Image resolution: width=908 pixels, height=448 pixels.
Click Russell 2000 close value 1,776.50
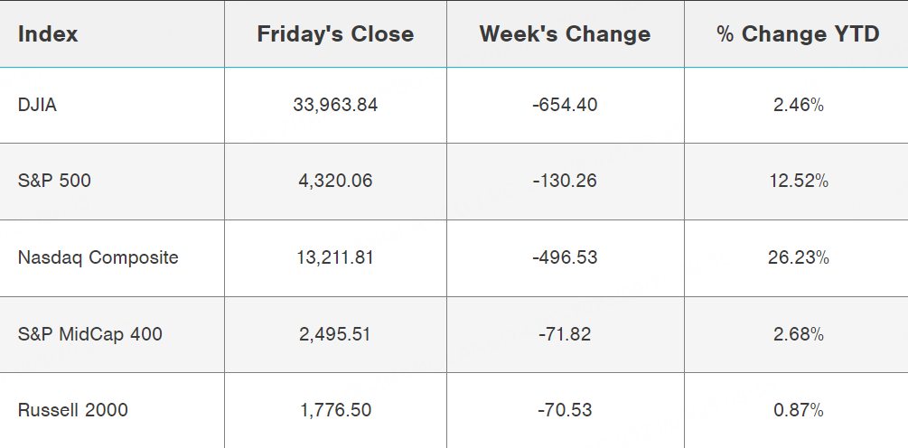pos(335,410)
